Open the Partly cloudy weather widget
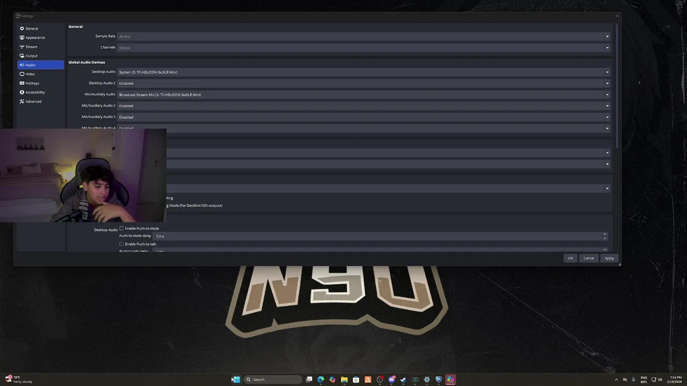This screenshot has width=687, height=386. [x=19, y=380]
